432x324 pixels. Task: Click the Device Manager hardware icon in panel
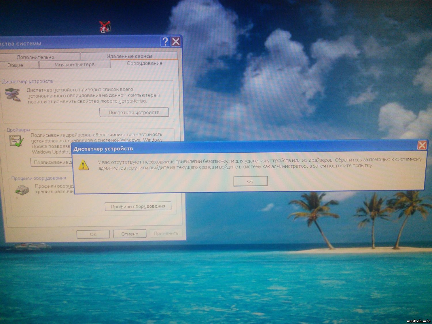13,95
